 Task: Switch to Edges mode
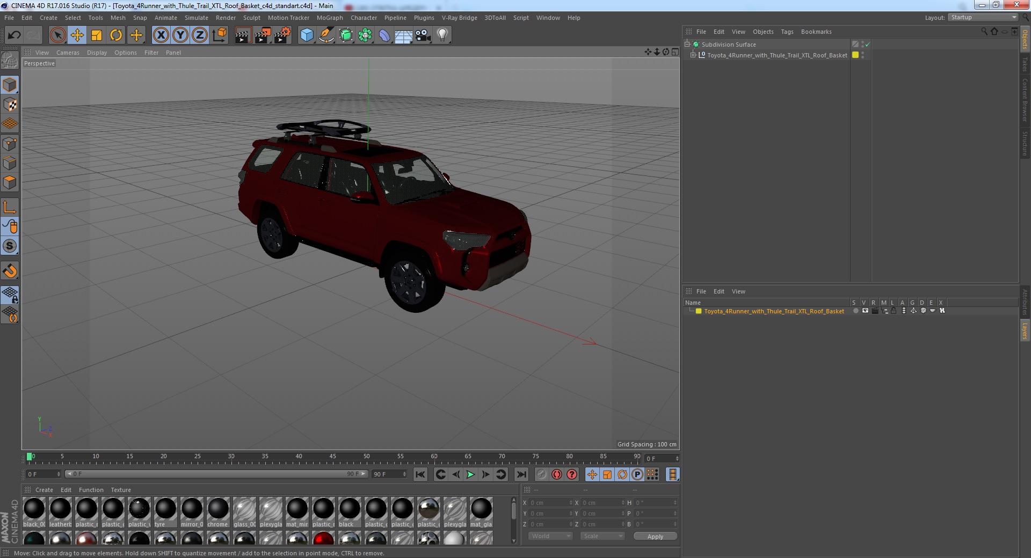click(x=10, y=163)
